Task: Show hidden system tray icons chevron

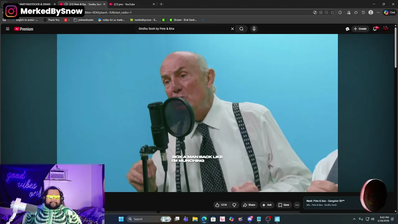Action: pyautogui.click(x=354, y=219)
